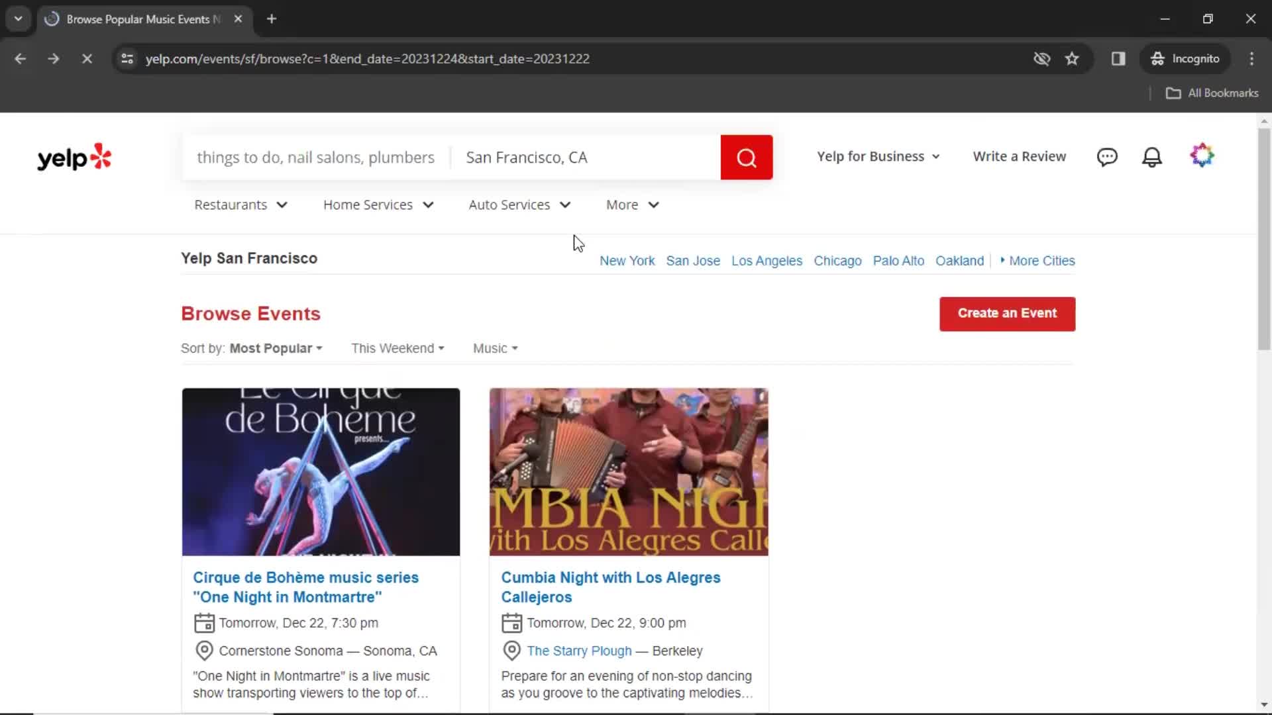This screenshot has height=715, width=1272.
Task: Click the browser back arrow
Action: coord(21,59)
